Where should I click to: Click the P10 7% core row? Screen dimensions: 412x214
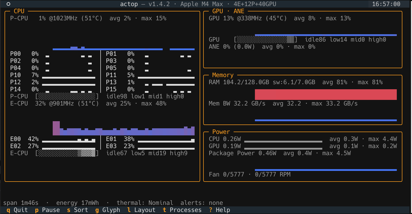coord(53,75)
